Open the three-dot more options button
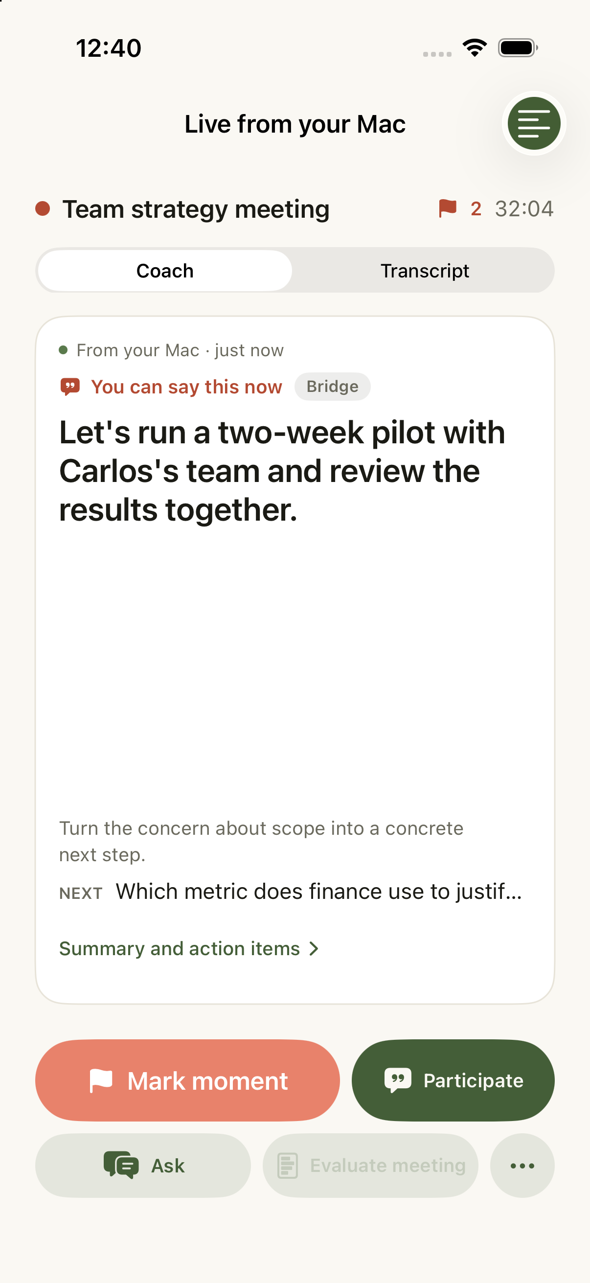Screen dimensions: 590x1283 [522, 1166]
